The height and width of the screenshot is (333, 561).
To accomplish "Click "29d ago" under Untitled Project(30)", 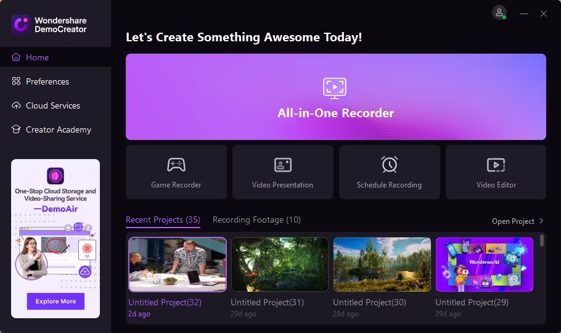I will 346,314.
